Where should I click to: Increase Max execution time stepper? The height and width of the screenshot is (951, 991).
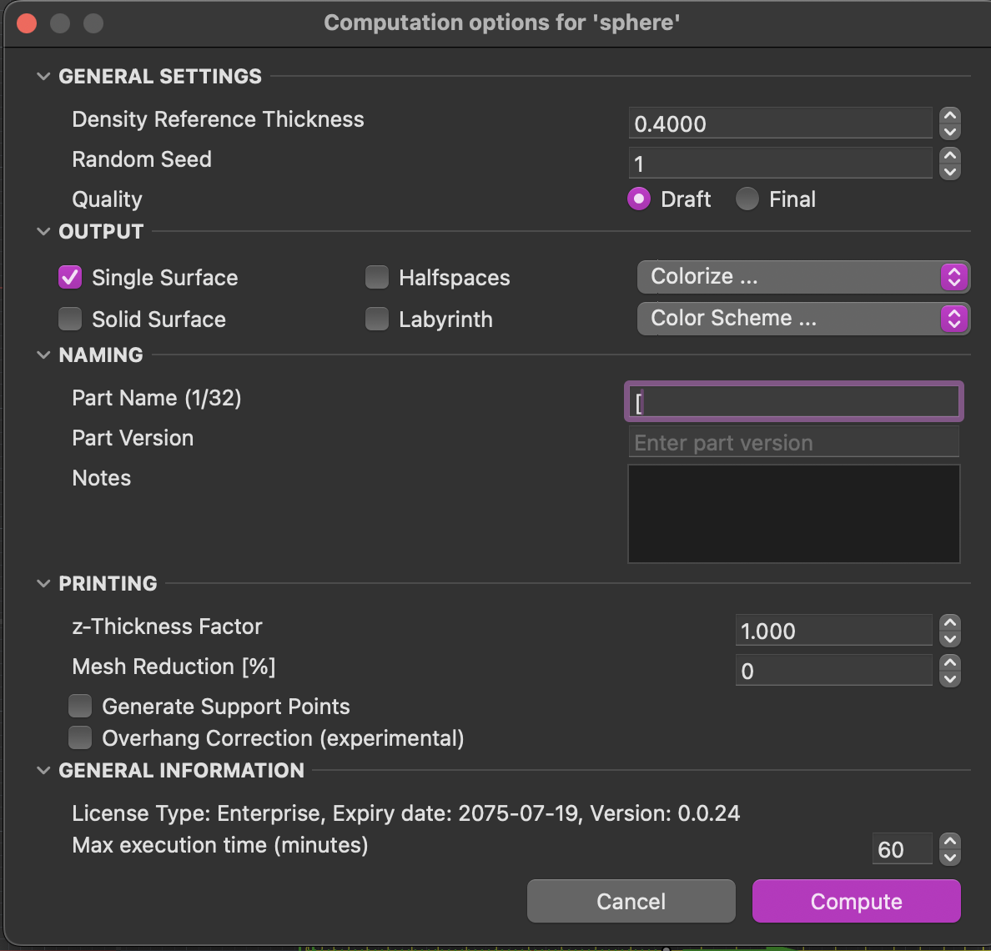click(950, 842)
